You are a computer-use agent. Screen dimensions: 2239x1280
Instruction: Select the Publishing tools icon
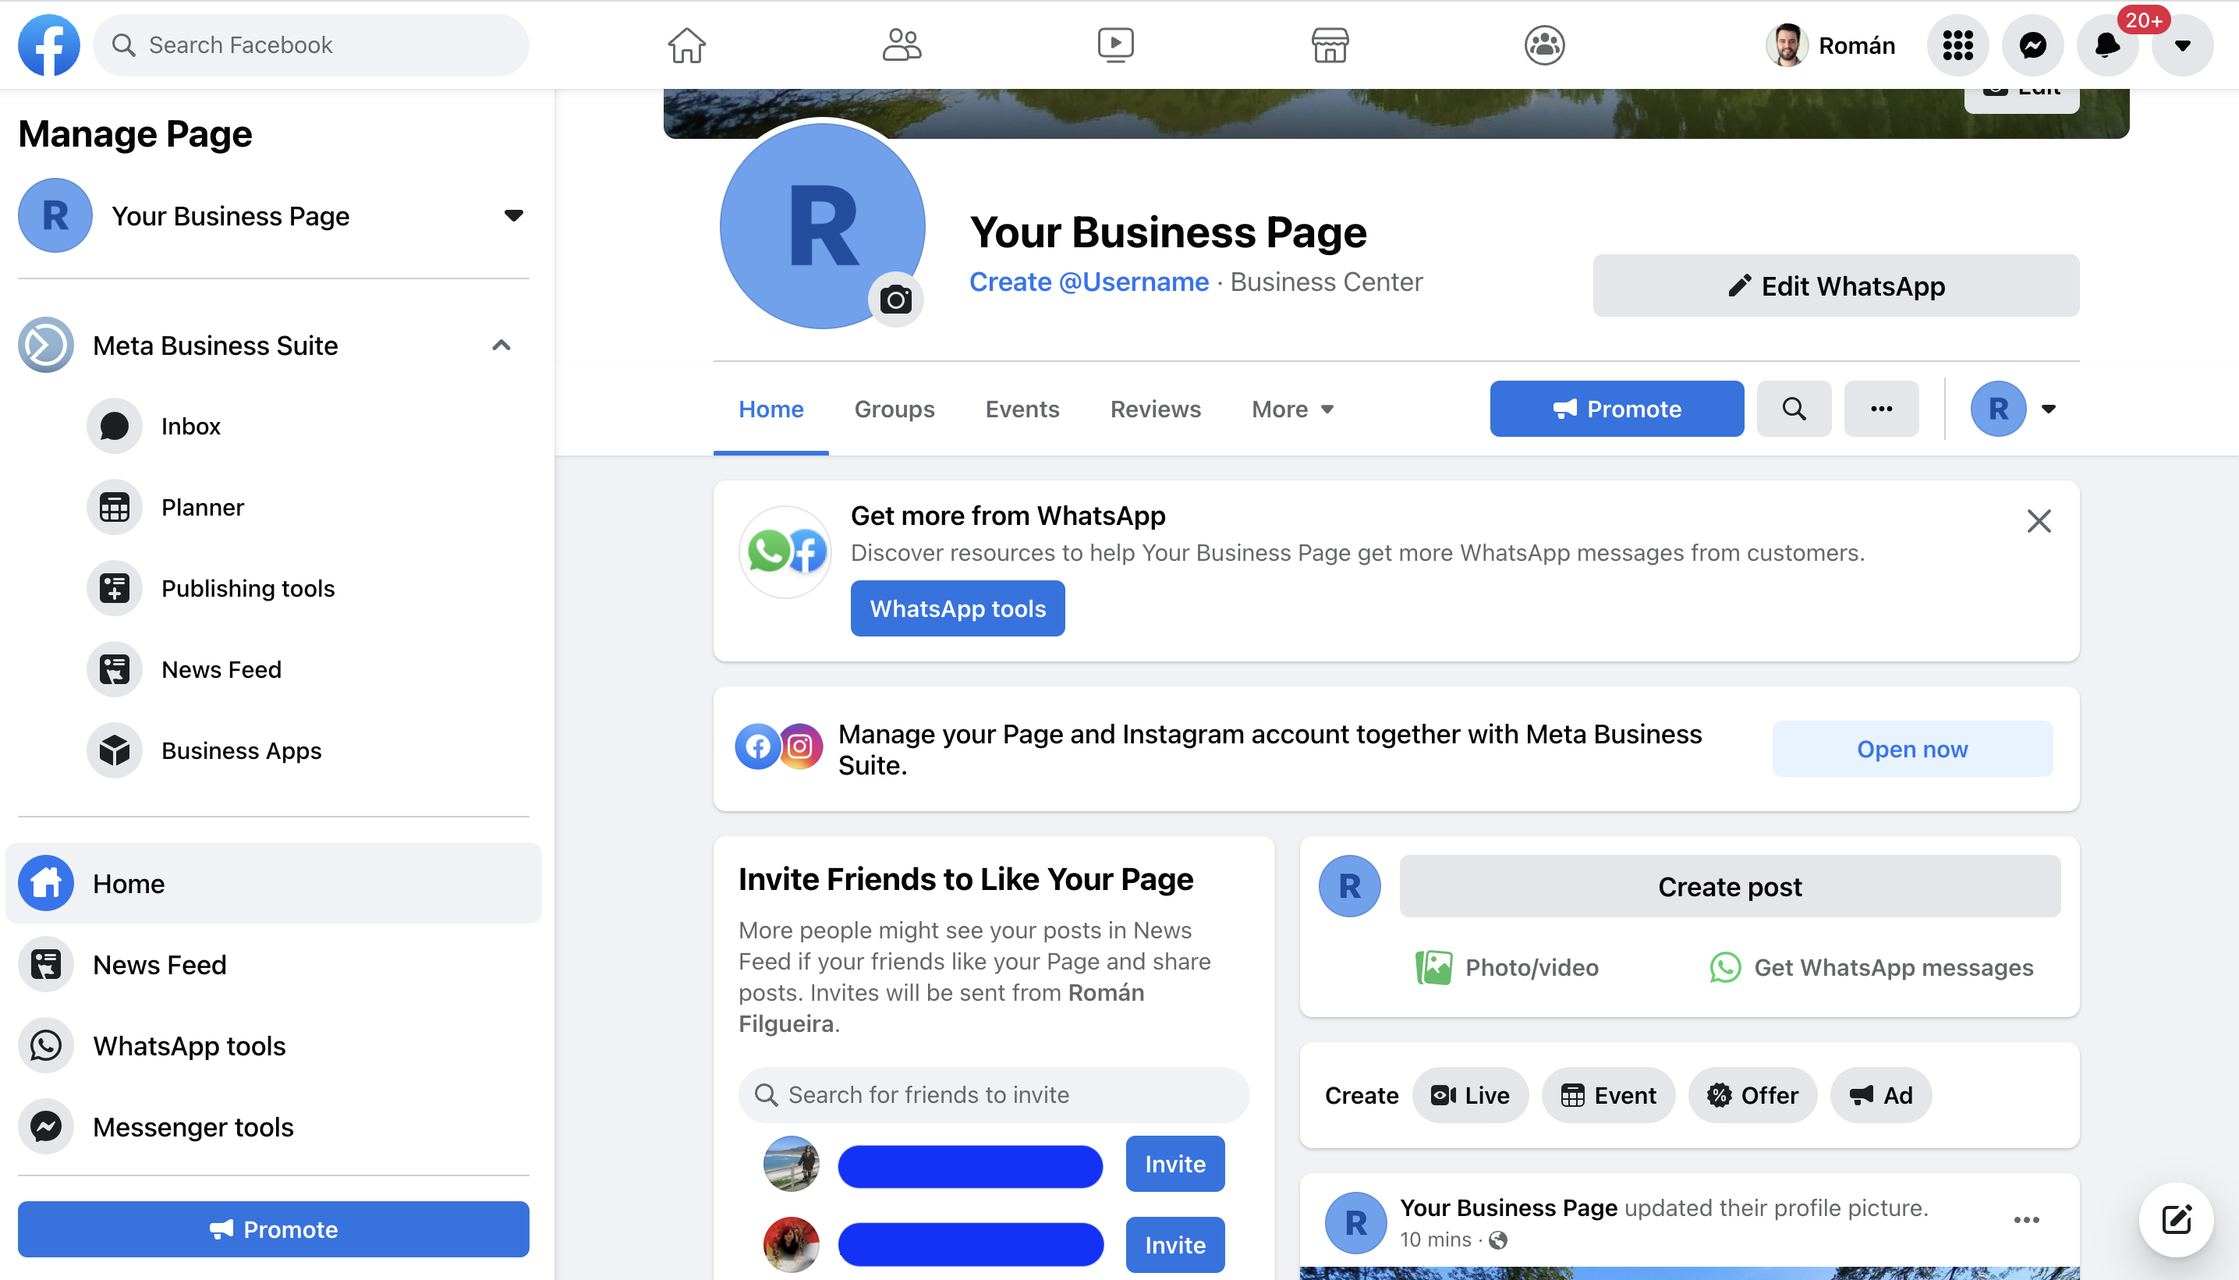pos(115,587)
